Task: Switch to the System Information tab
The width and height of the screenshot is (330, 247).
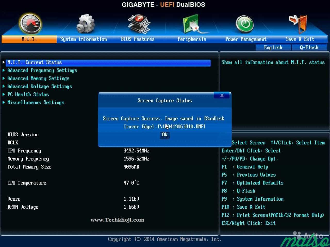Action: [x=84, y=39]
